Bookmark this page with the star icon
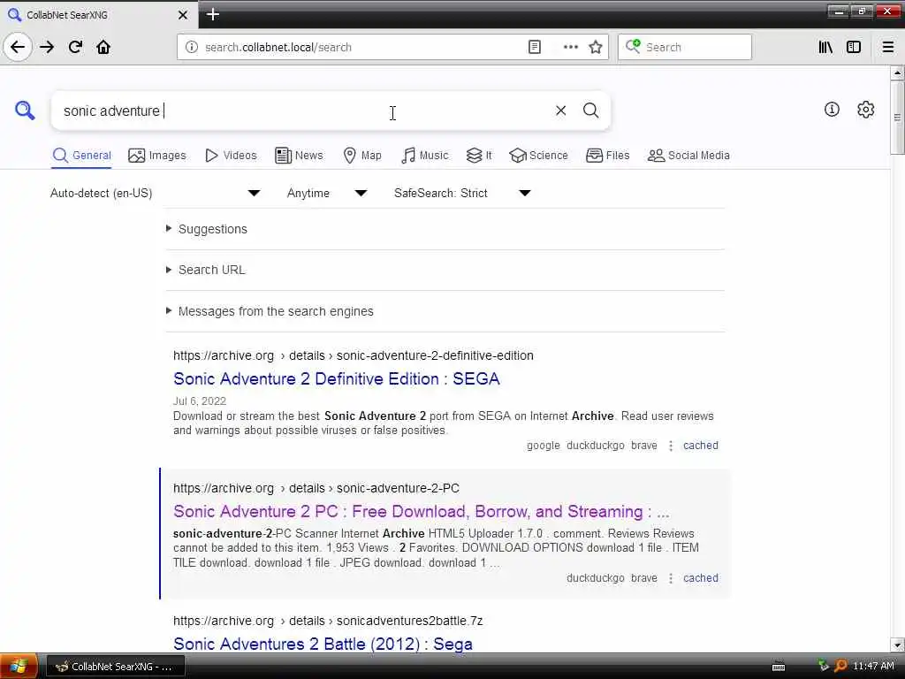Viewport: 905px width, 679px height. (x=596, y=47)
